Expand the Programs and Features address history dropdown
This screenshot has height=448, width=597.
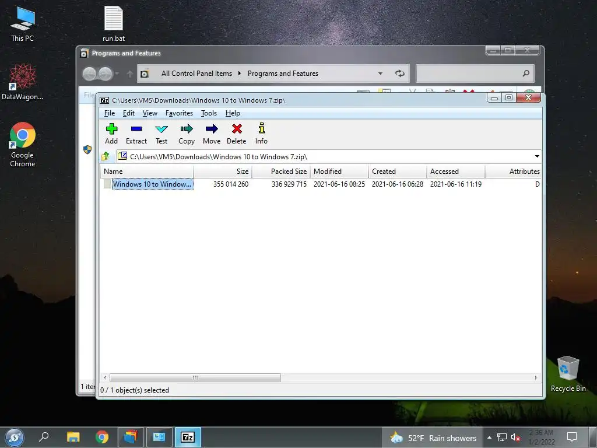(x=380, y=73)
